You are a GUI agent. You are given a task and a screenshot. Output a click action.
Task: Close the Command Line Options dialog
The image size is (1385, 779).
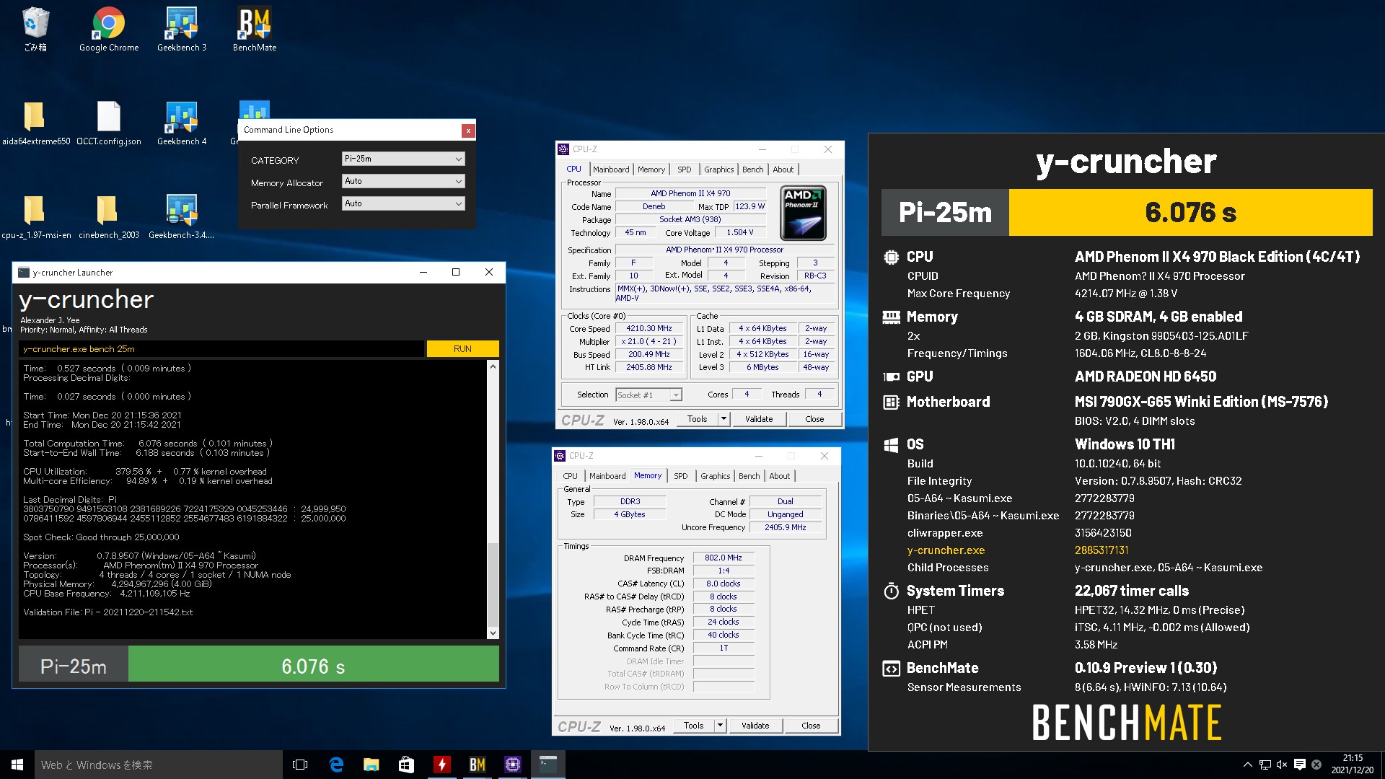[x=468, y=131]
